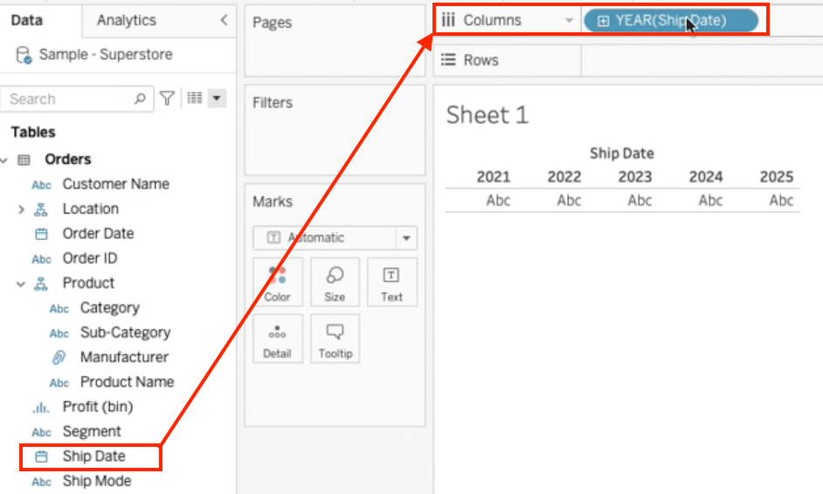Screen dimensions: 823x494
Task: Click the Abc icon beside Segment
Action: 41,432
